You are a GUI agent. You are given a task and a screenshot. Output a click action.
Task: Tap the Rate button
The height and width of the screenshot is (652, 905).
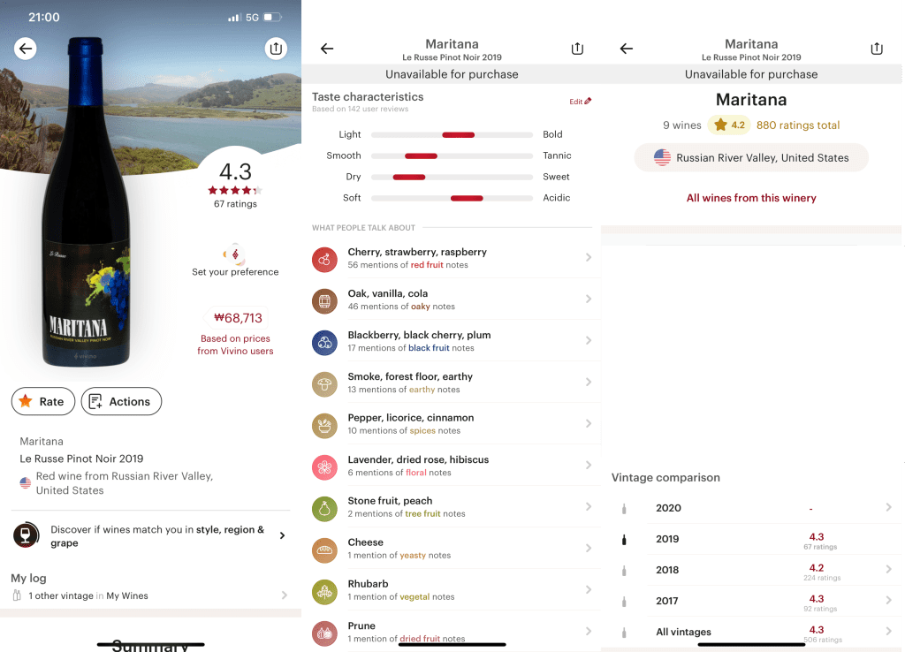(43, 401)
